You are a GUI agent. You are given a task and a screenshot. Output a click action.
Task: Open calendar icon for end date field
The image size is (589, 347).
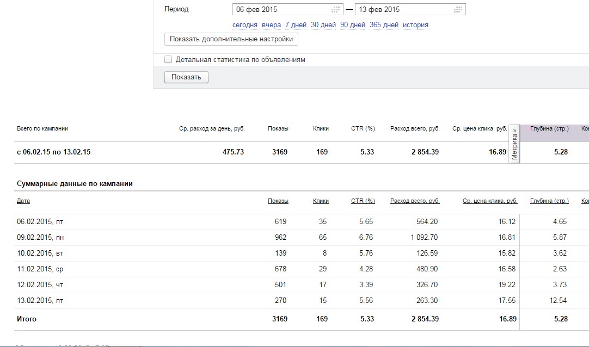pos(458,10)
